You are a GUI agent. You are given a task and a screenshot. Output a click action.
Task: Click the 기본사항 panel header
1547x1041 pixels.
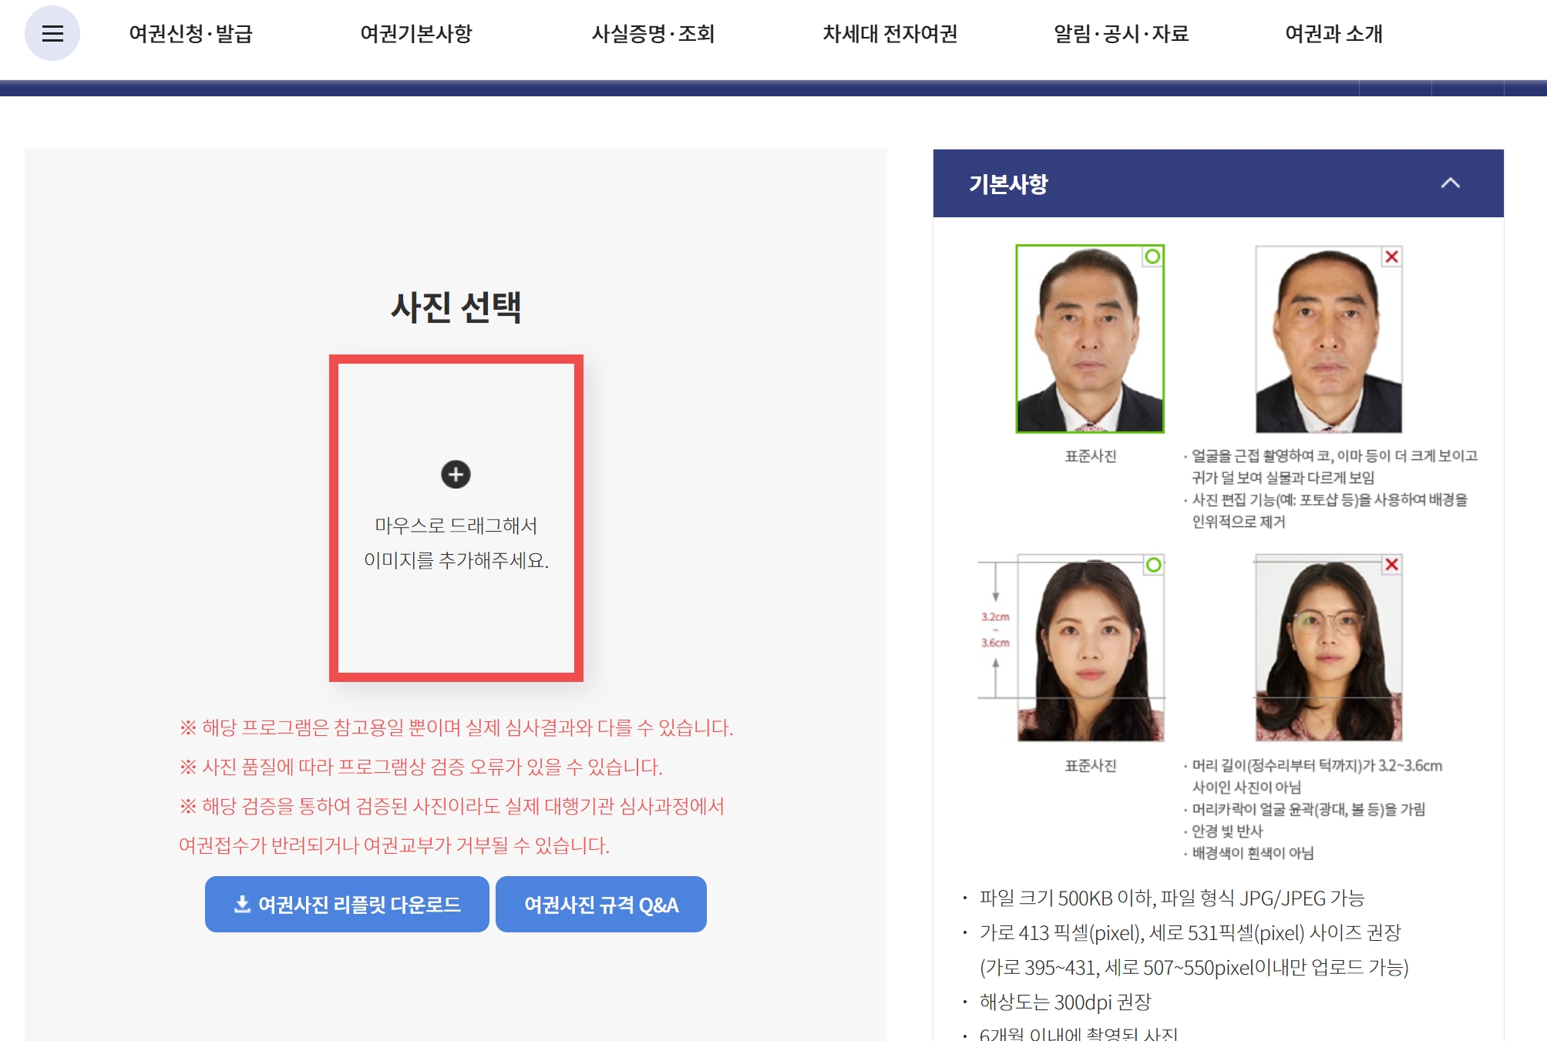coord(1156,183)
